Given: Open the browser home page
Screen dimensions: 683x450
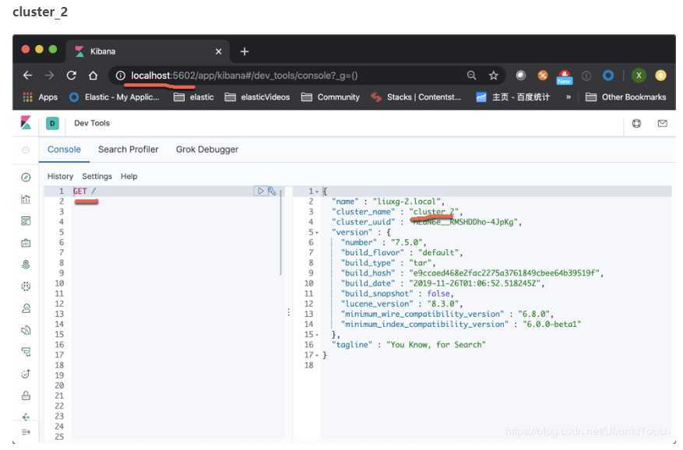Looking at the screenshot, I should [x=93, y=76].
